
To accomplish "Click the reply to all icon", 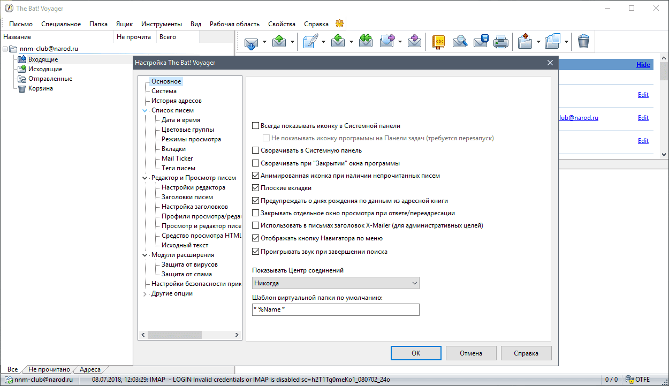I will [366, 42].
